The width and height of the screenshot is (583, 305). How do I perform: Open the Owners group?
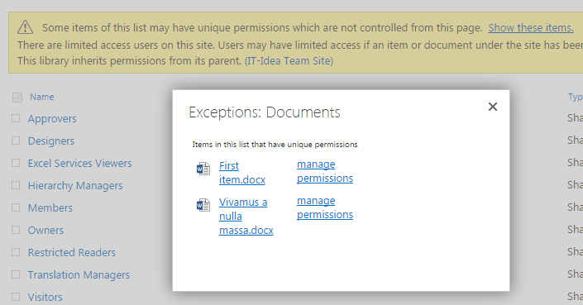tap(45, 231)
